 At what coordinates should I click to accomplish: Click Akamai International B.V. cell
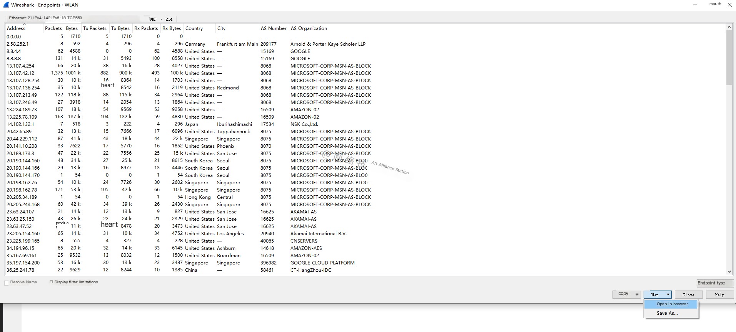pyautogui.click(x=319, y=233)
